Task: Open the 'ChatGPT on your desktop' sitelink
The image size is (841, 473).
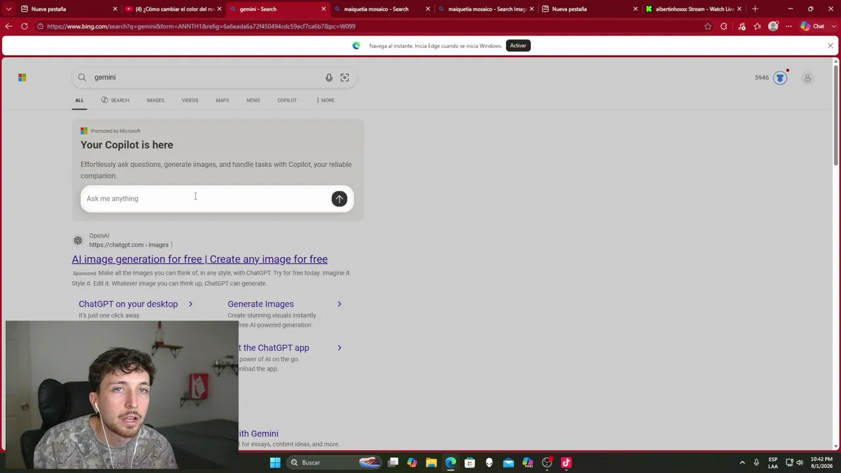Action: click(x=128, y=304)
